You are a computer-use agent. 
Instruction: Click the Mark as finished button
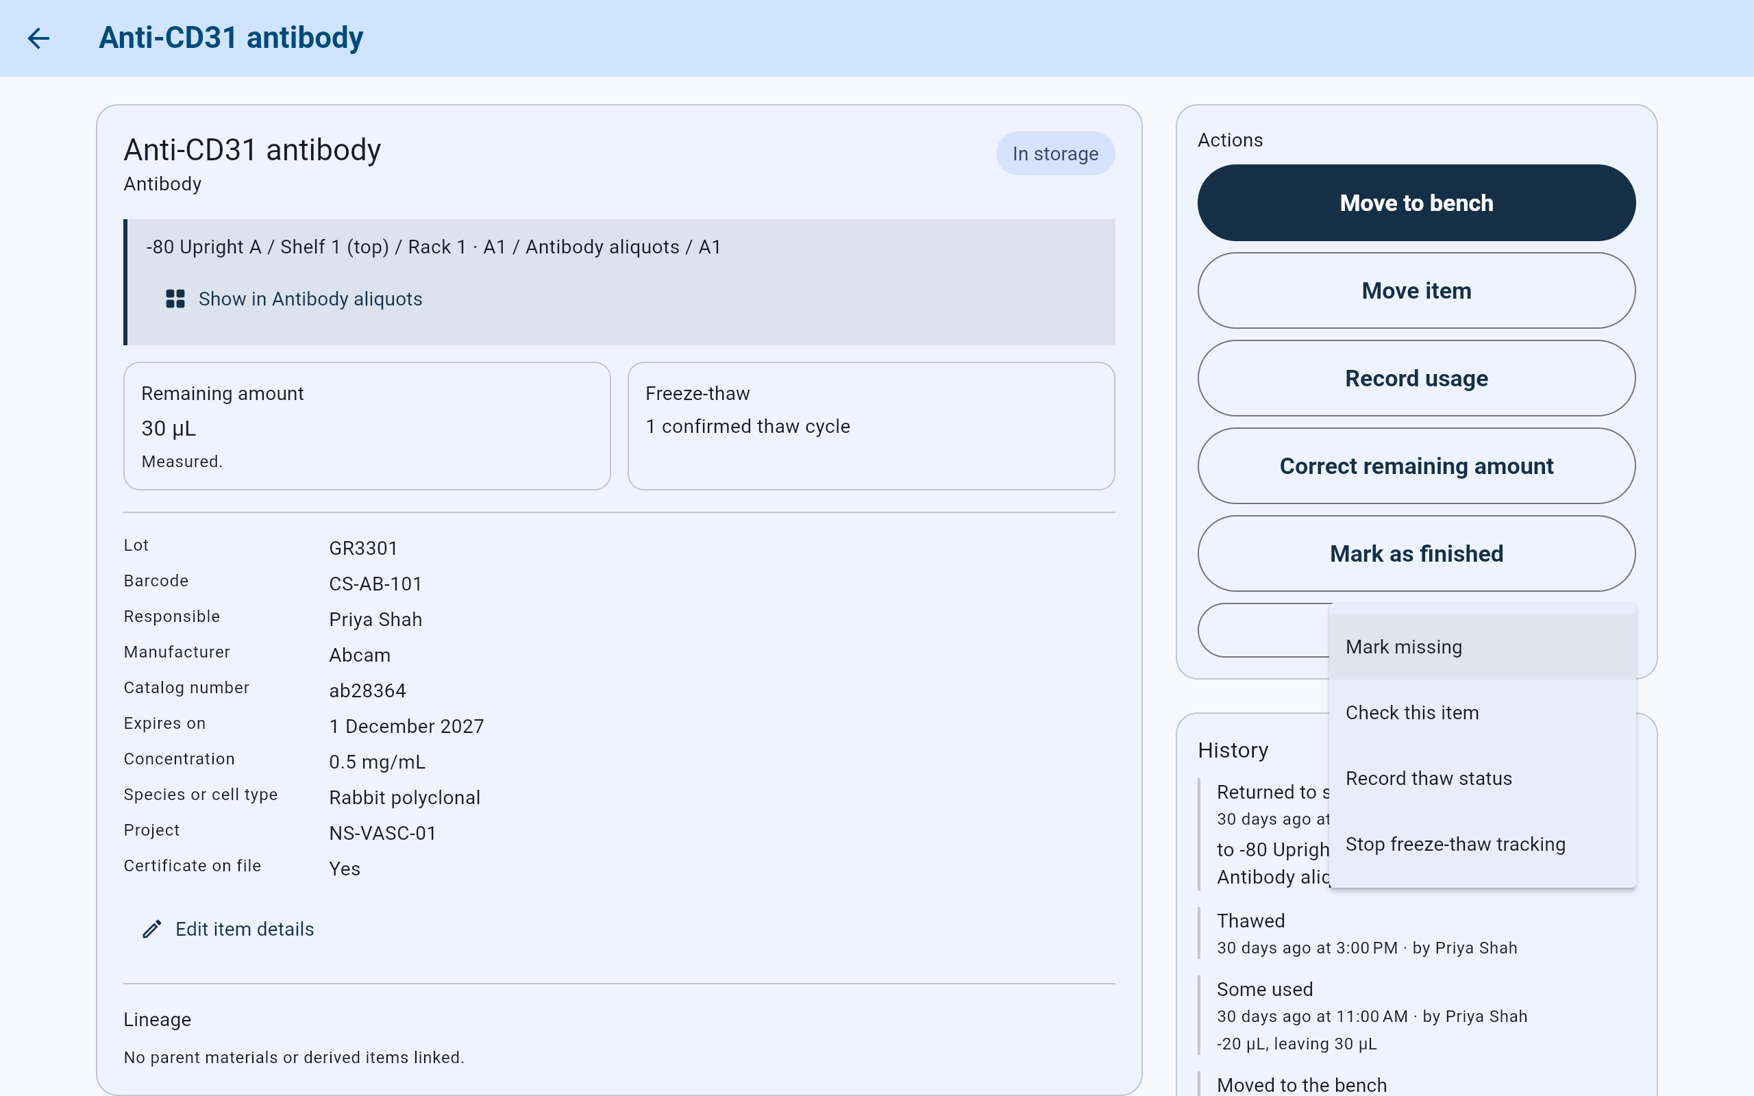[1416, 553]
